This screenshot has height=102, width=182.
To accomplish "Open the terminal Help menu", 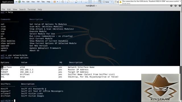I will (40, 9).
